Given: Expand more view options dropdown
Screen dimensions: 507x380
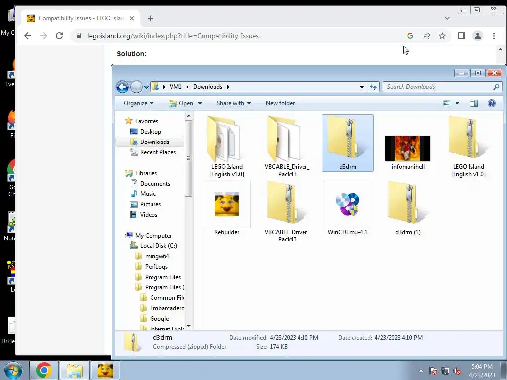Looking at the screenshot, I should click(x=457, y=103).
